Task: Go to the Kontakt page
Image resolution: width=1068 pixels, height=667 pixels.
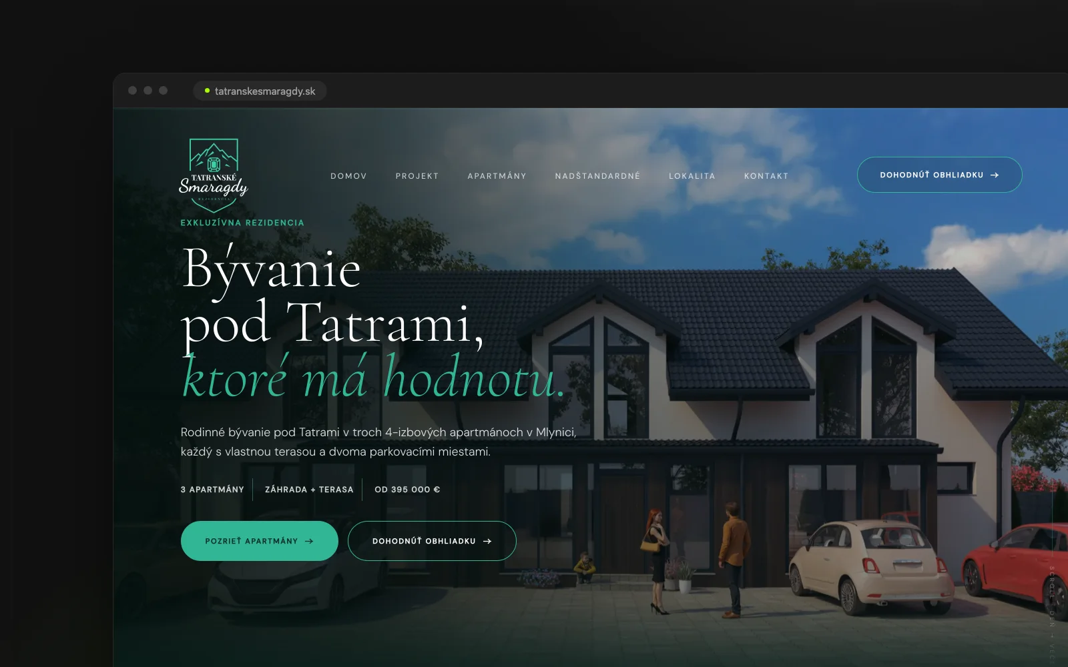Action: pos(766,176)
